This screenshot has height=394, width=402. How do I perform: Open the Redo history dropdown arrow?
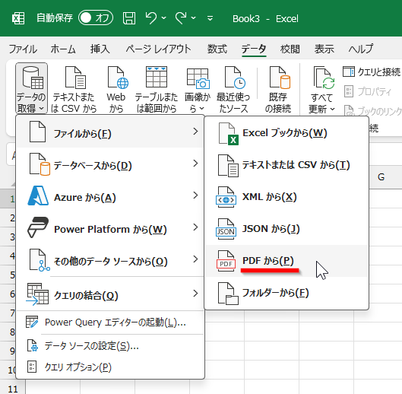(x=194, y=18)
